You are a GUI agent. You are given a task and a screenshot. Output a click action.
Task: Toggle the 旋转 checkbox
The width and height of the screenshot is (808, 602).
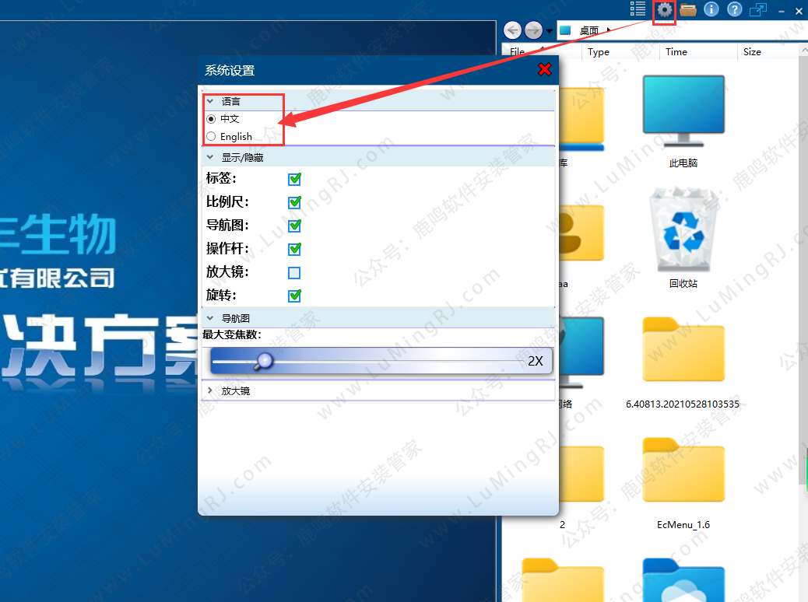pyautogui.click(x=294, y=296)
